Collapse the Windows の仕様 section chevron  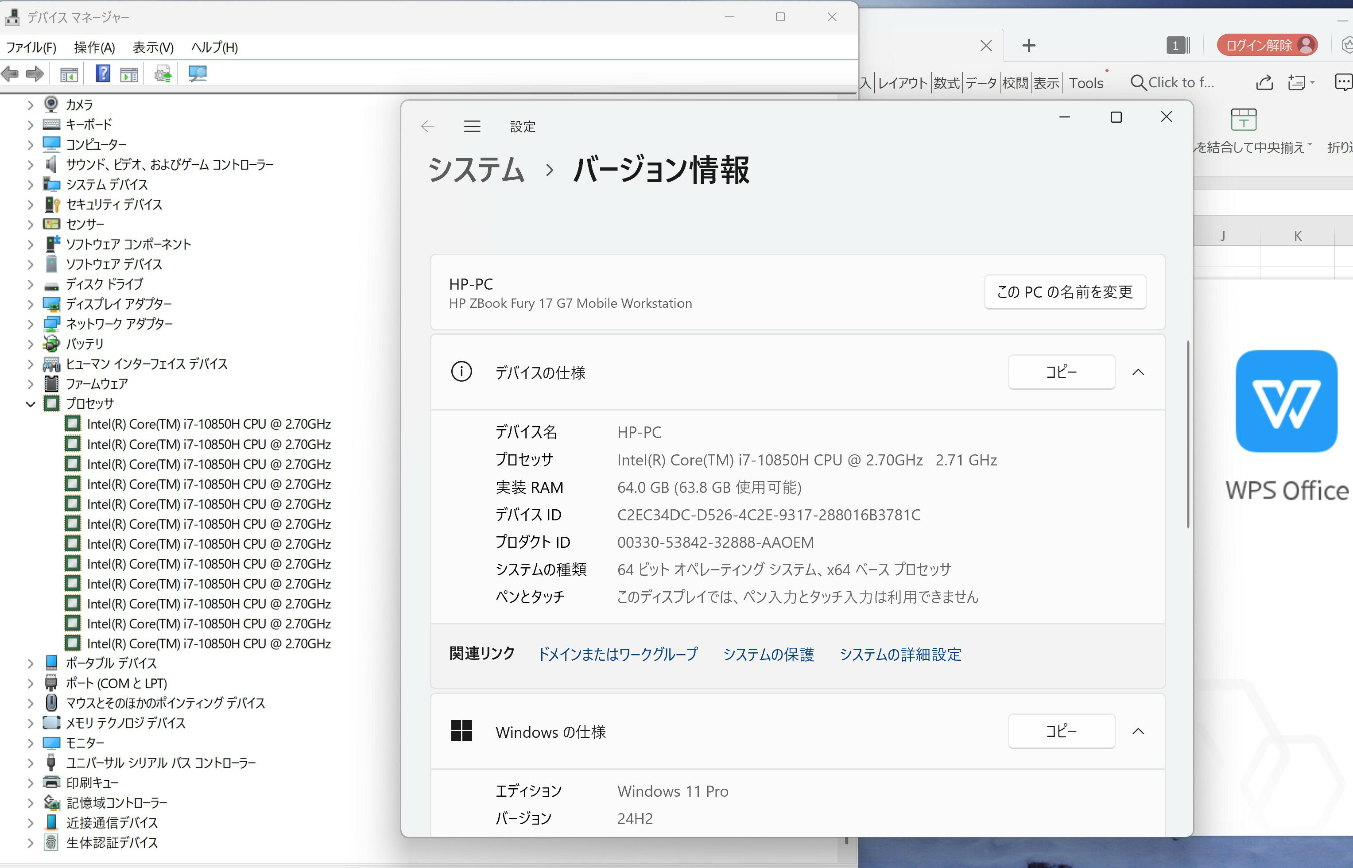1138,731
